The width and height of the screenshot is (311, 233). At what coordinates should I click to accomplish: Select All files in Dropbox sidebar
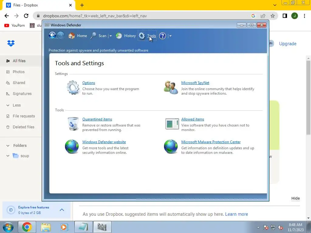pyautogui.click(x=21, y=61)
